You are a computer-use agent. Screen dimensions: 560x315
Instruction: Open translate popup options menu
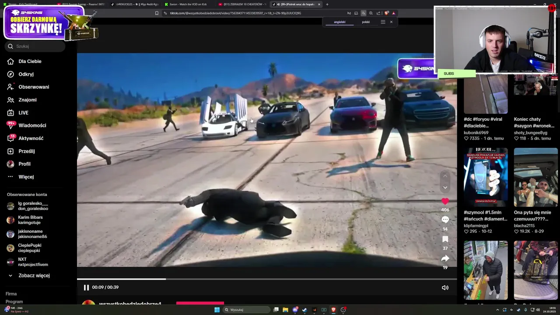click(383, 22)
